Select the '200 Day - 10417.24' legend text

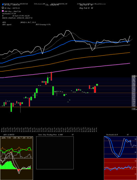(12, 11)
